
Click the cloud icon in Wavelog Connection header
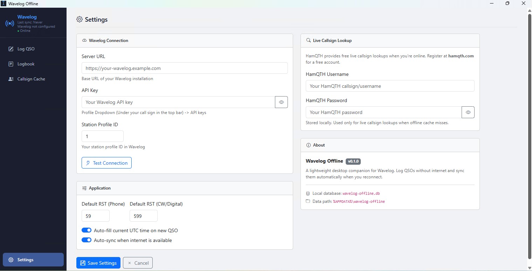84,41
